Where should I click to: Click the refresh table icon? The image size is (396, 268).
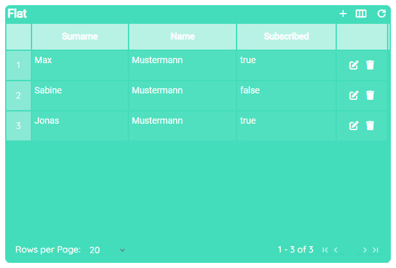tap(381, 14)
